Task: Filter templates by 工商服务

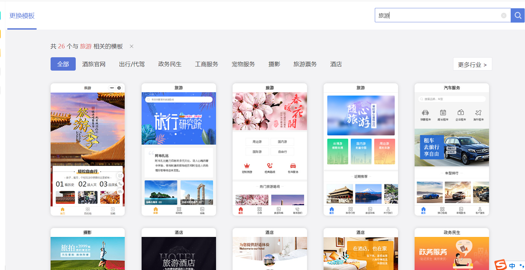Action: point(206,64)
